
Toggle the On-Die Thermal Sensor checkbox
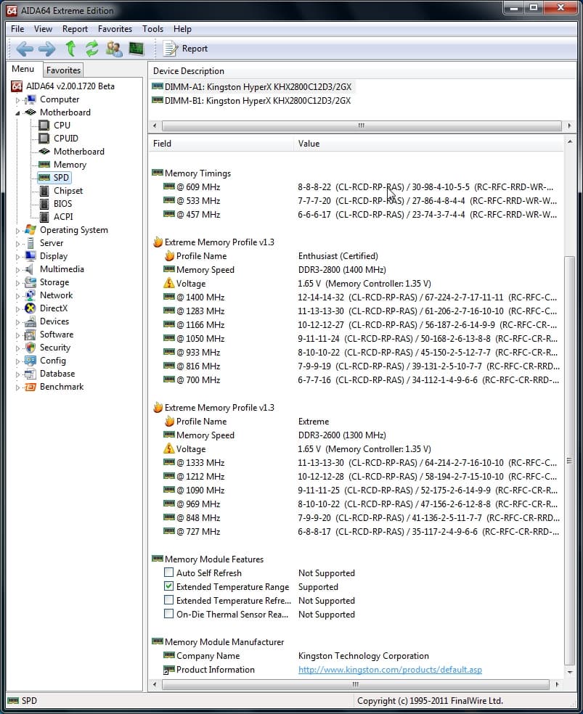[x=168, y=614]
